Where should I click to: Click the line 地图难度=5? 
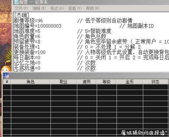coord(27,31)
